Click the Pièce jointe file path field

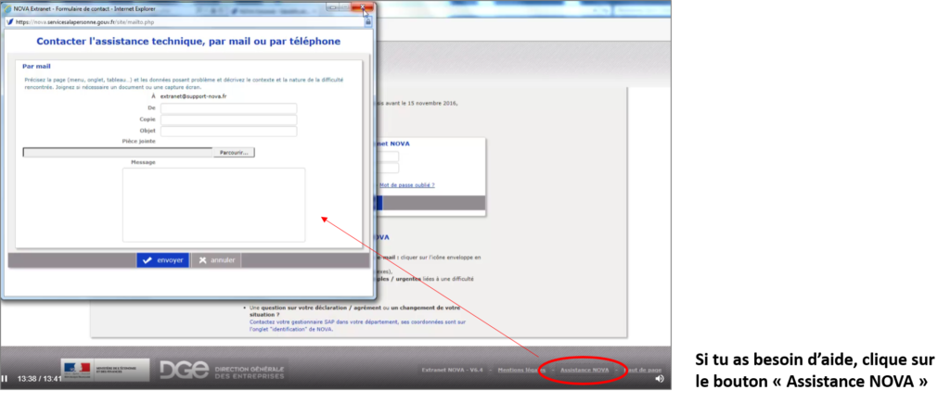(x=118, y=153)
